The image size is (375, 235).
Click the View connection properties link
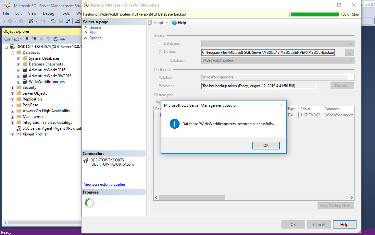tap(105, 184)
